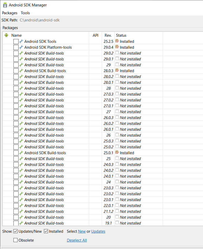Open the Packages menu

click(x=10, y=13)
